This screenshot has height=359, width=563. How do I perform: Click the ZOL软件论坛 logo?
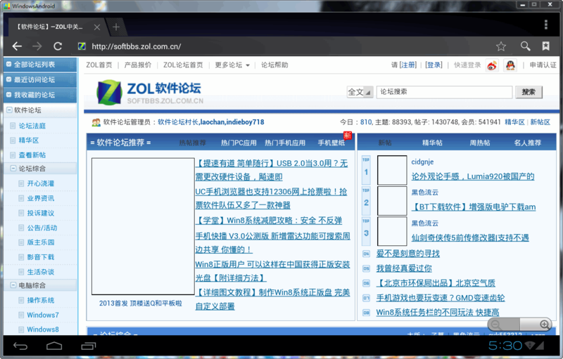point(150,93)
